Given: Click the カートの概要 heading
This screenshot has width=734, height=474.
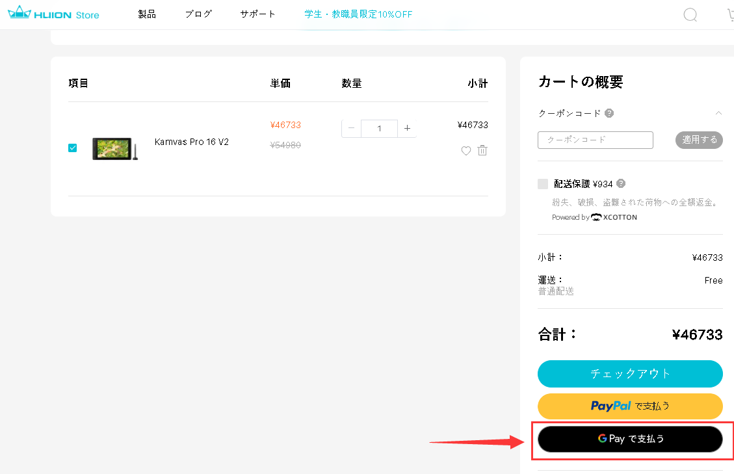Looking at the screenshot, I should coord(581,82).
